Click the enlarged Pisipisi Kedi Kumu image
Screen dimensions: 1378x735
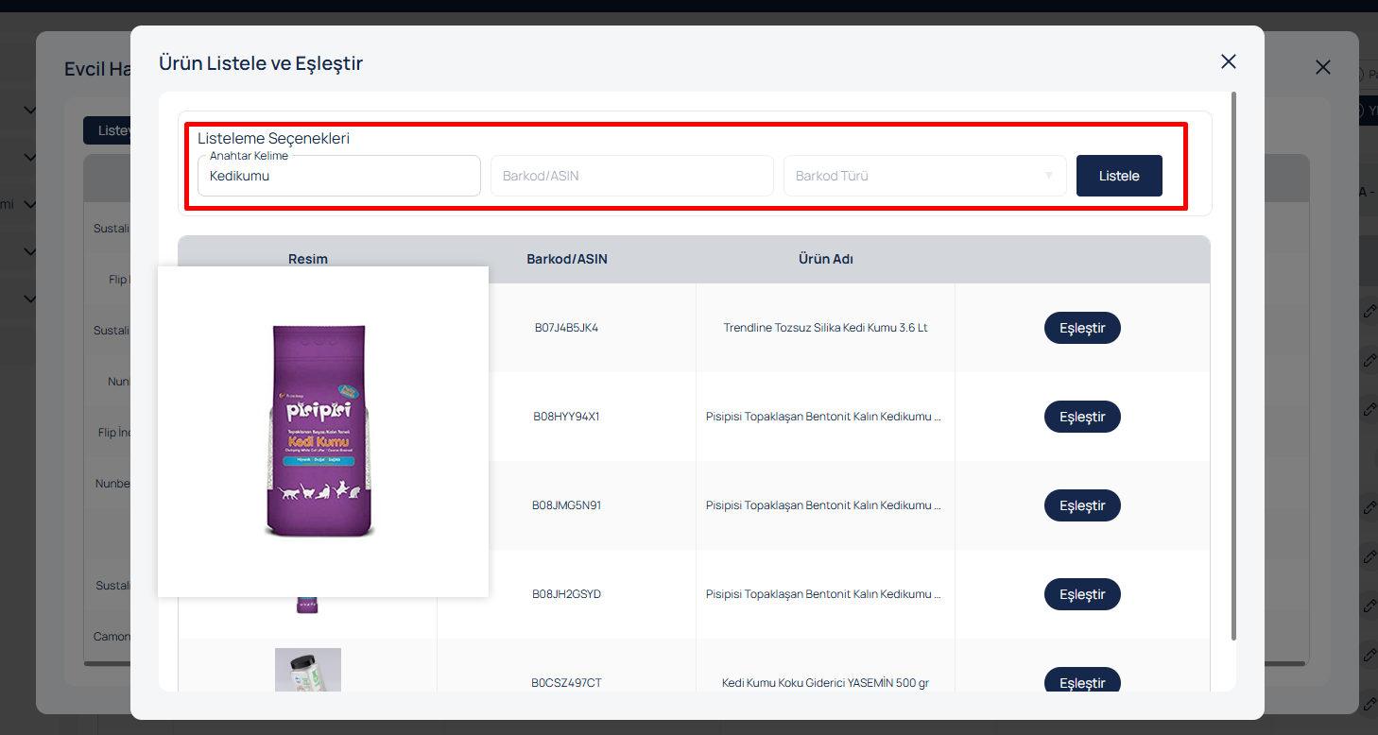322,431
